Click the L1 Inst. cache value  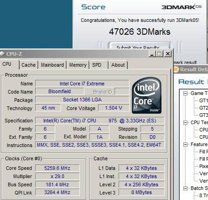[141, 176]
